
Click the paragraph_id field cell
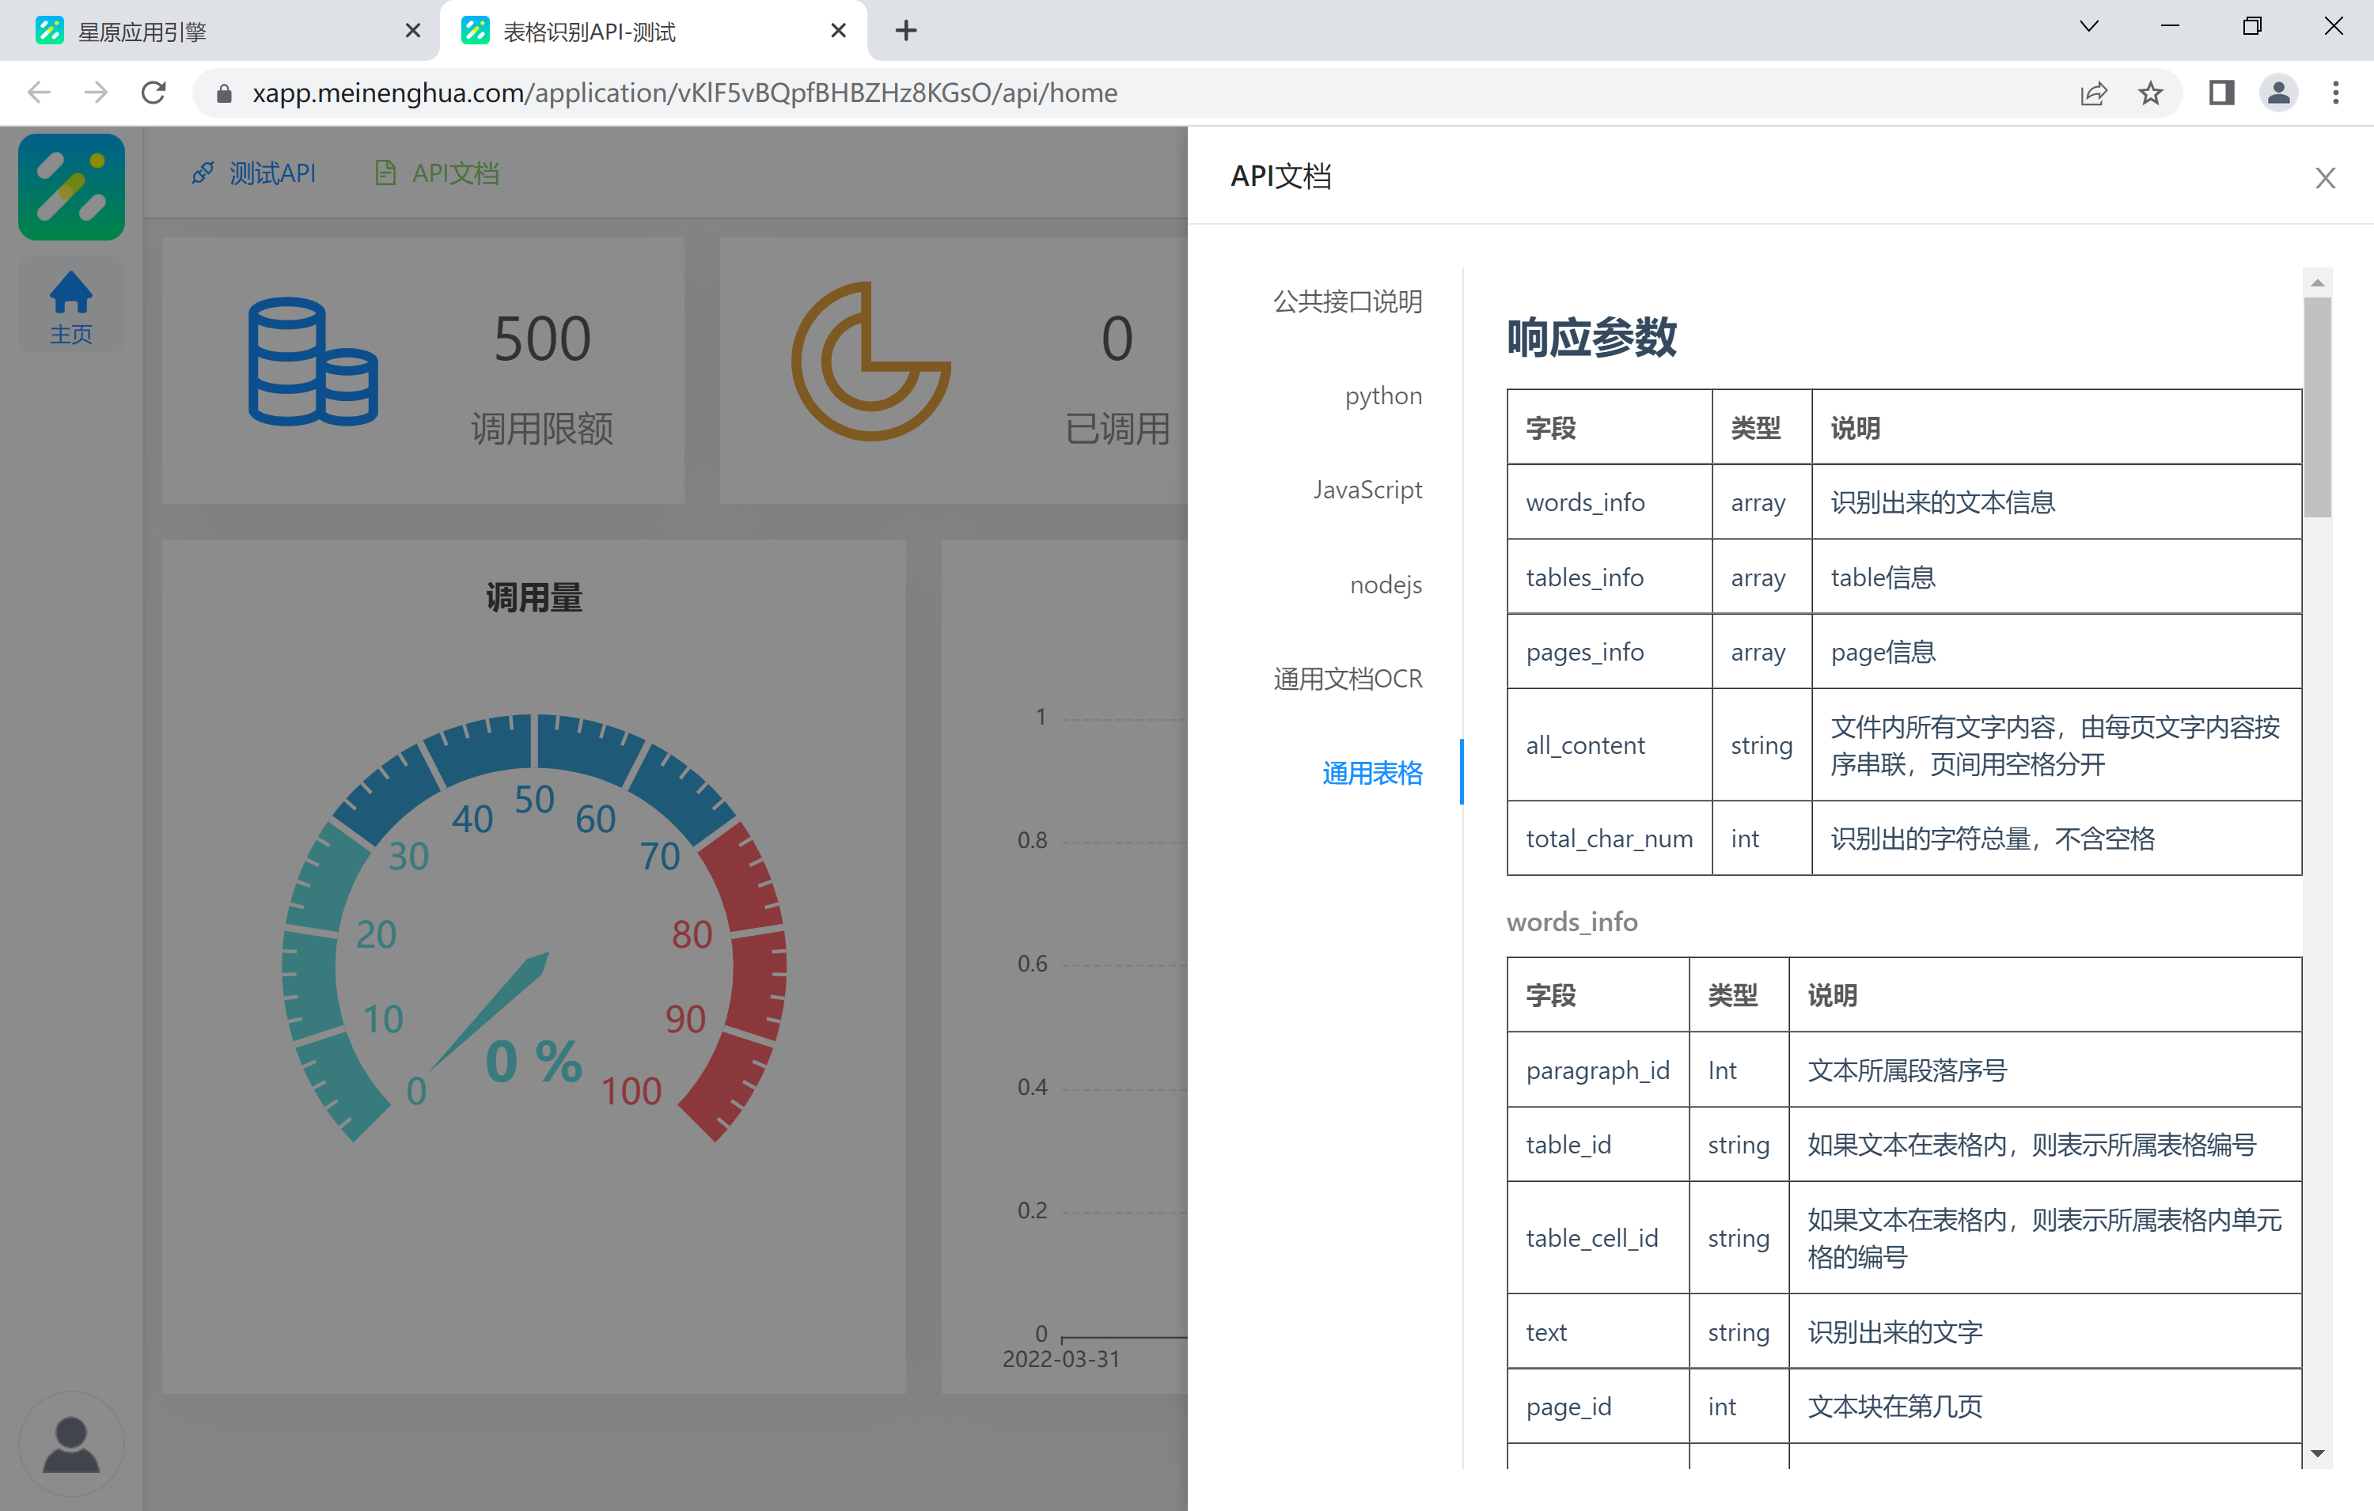click(x=1597, y=1070)
